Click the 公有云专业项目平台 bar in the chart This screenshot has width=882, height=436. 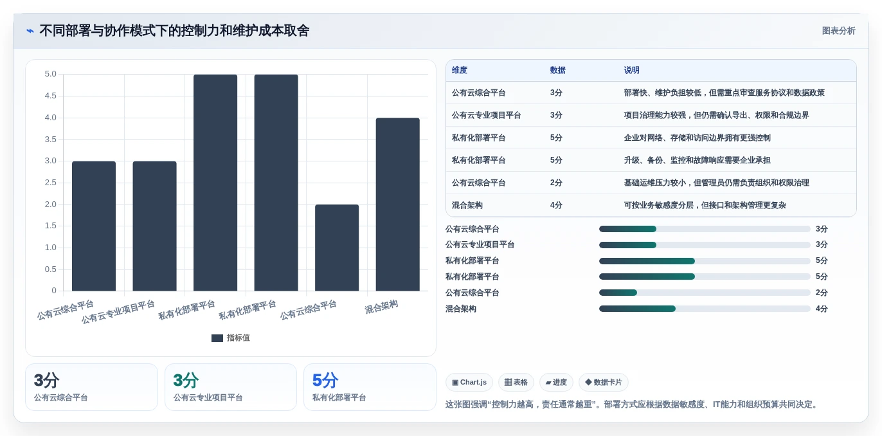(154, 226)
